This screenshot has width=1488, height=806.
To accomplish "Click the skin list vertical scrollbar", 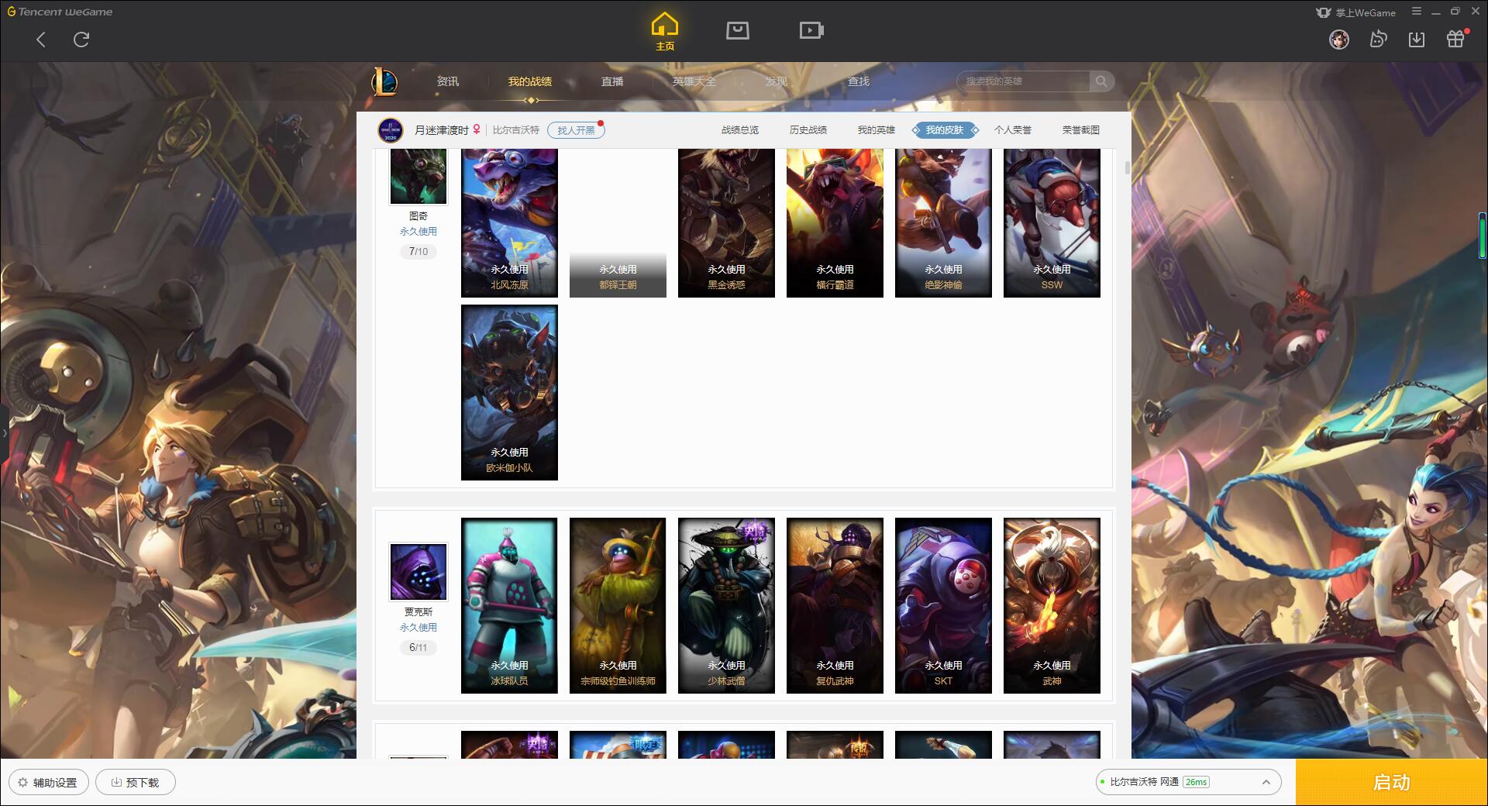I will point(1127,168).
